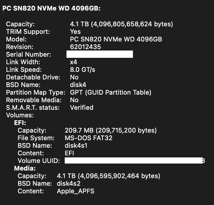Click the BSD Name disk4 value
This screenshot has width=214, height=205.
78,85
